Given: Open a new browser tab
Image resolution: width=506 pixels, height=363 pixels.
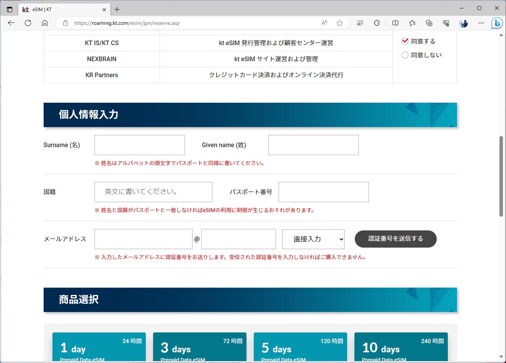Looking at the screenshot, I should 117,9.
